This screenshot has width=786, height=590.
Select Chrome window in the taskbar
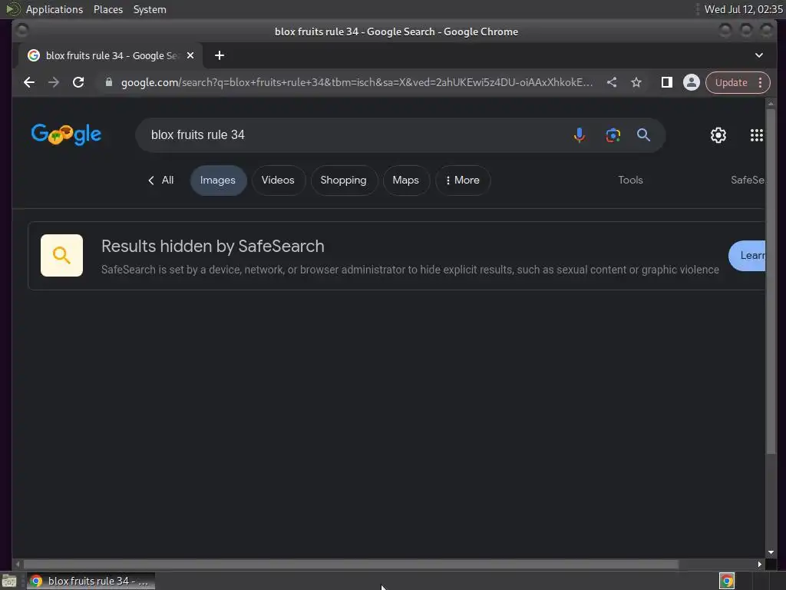pyautogui.click(x=91, y=581)
